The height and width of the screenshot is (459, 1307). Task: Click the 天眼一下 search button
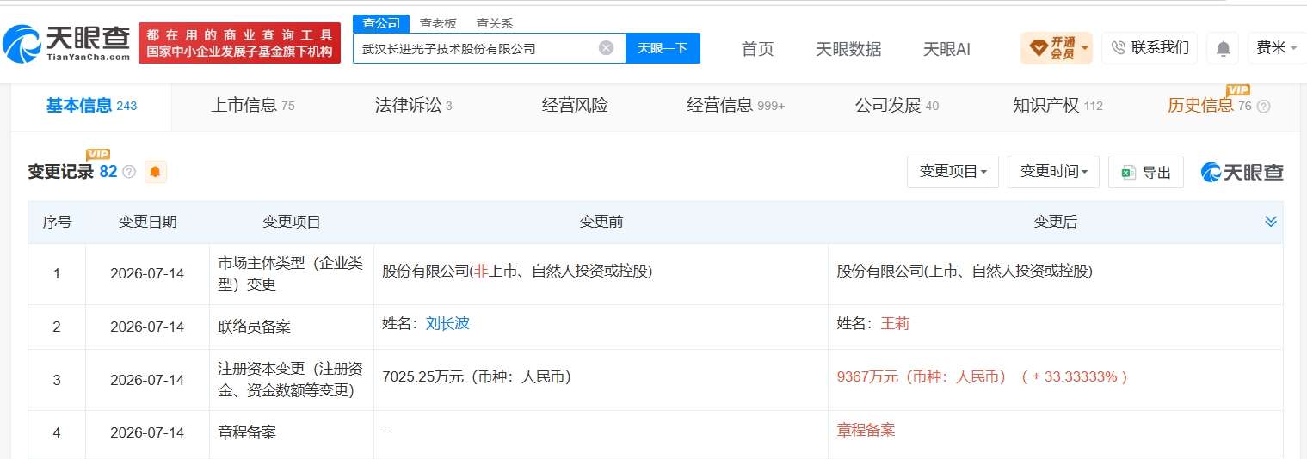(x=663, y=48)
